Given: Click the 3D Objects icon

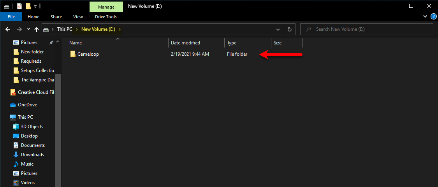Looking at the screenshot, I should pos(16,127).
